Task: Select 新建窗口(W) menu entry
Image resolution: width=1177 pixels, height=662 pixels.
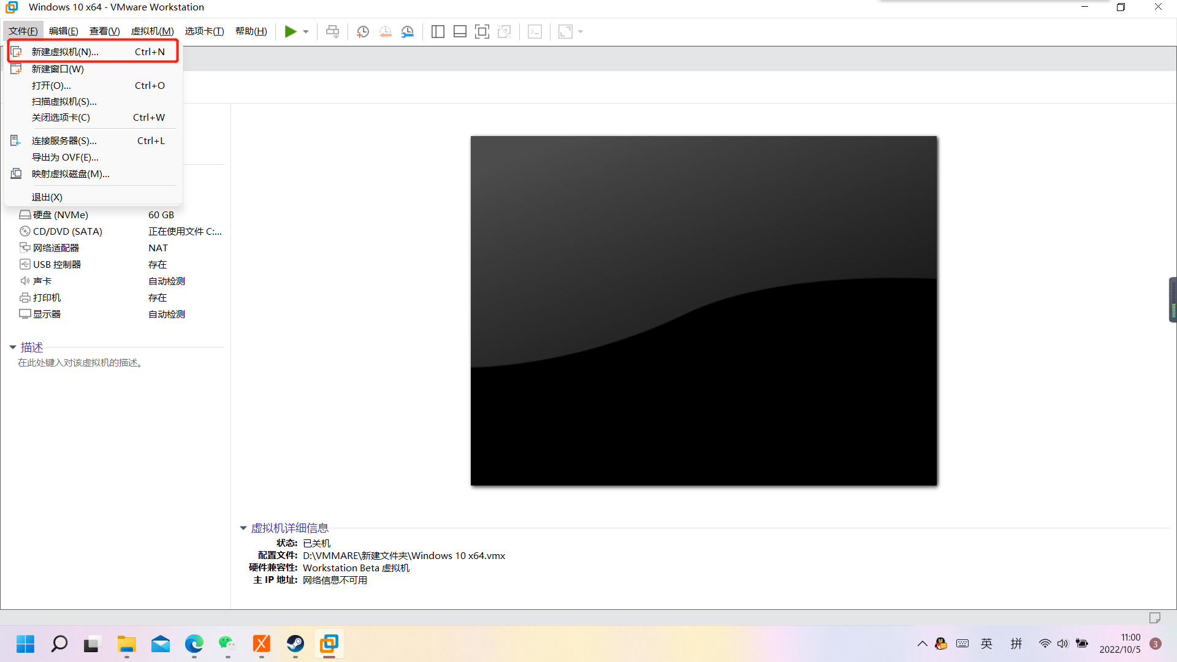Action: click(x=93, y=69)
